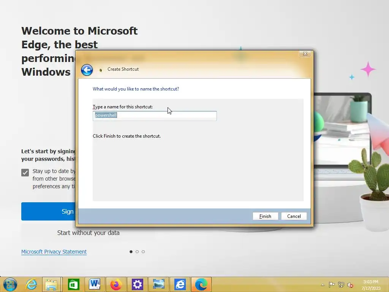Launch Microsoft Word from taskbar

[95, 284]
